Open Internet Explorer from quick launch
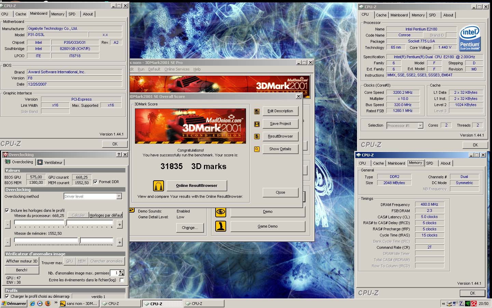 32,304
